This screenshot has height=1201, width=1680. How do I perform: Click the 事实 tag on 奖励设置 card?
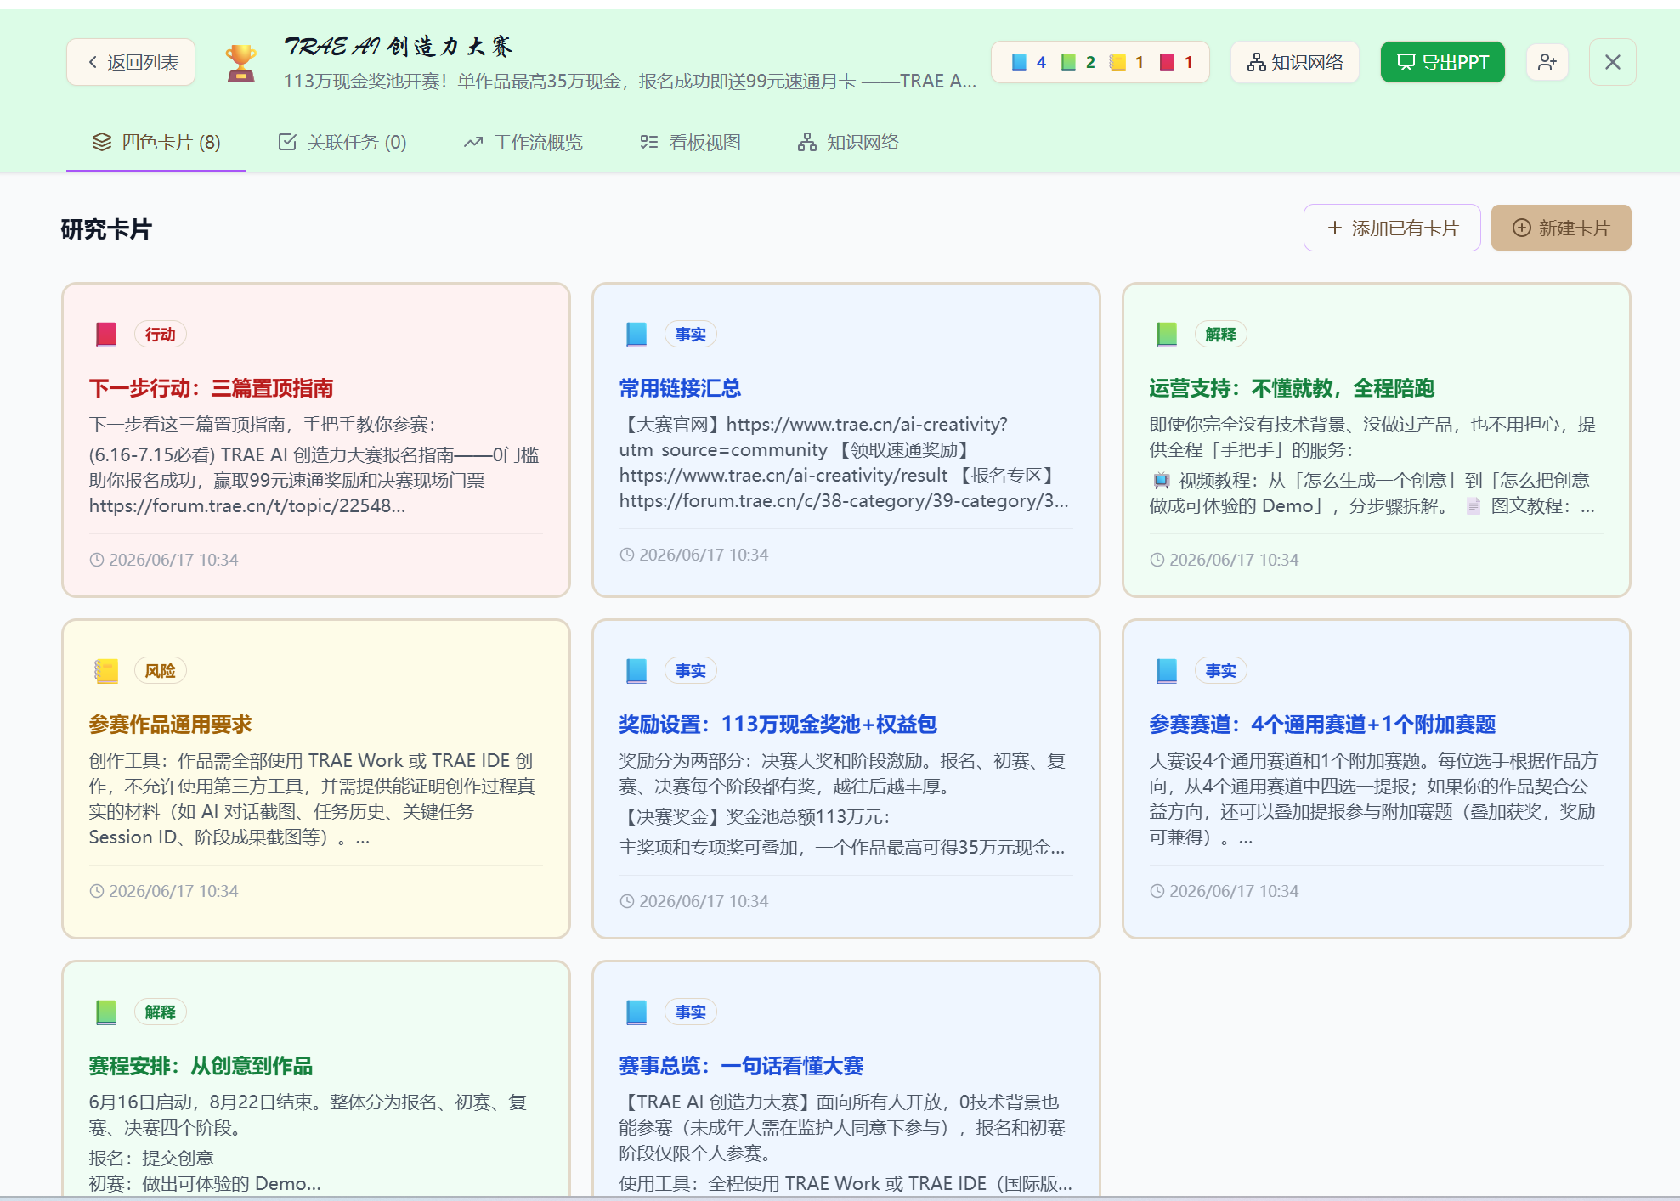pyautogui.click(x=690, y=671)
